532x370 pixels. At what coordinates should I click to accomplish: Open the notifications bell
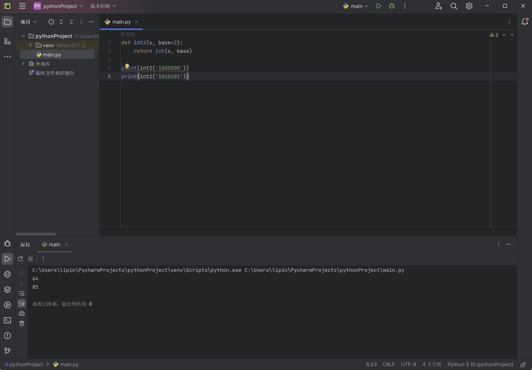(x=525, y=22)
